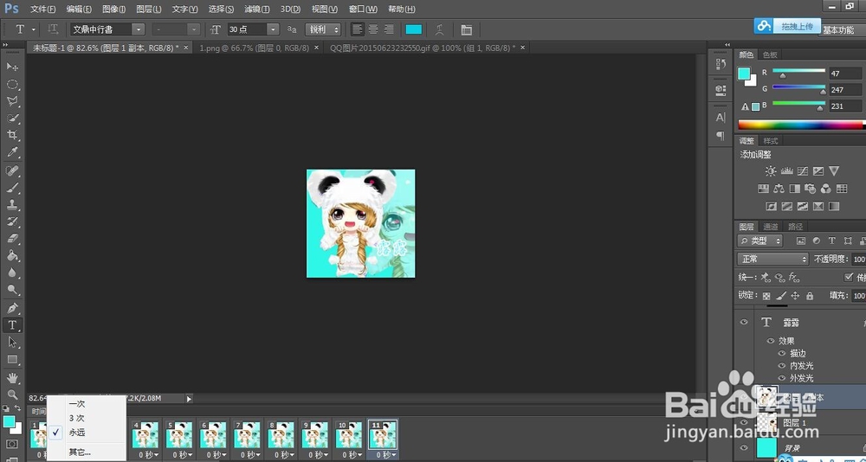Select the Elliptical Marquee tool
The image size is (866, 462).
coord(12,85)
